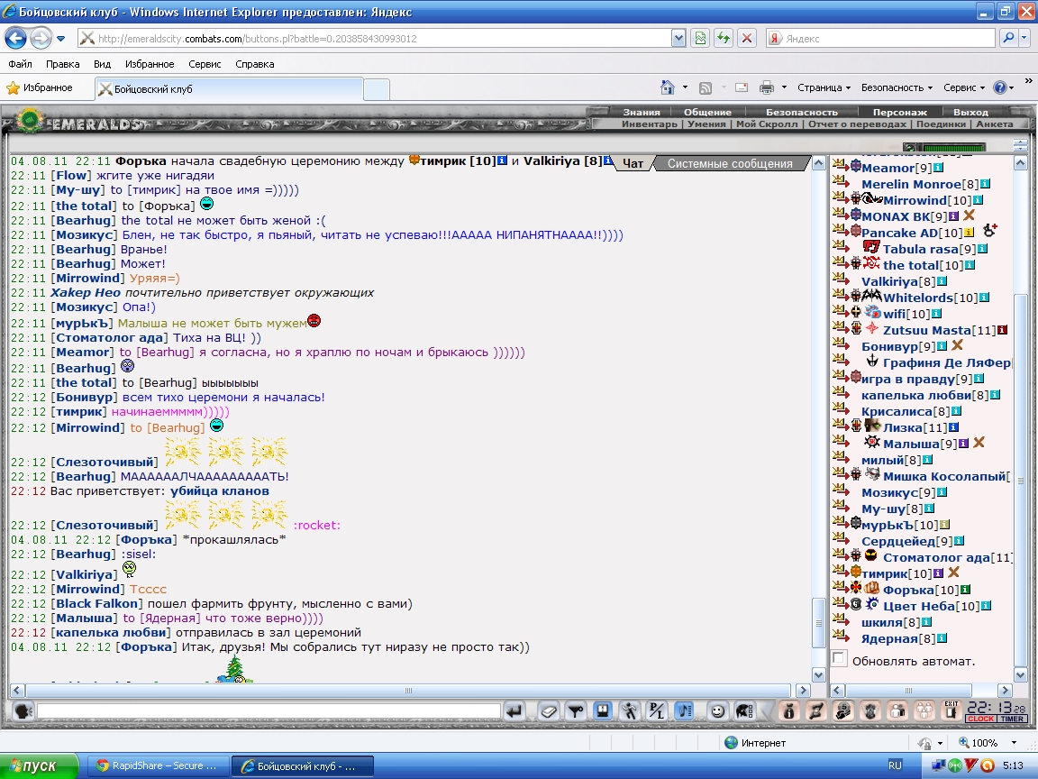Toggle the Обновлять автомат. checkbox
The height and width of the screenshot is (779, 1038).
[x=840, y=659]
